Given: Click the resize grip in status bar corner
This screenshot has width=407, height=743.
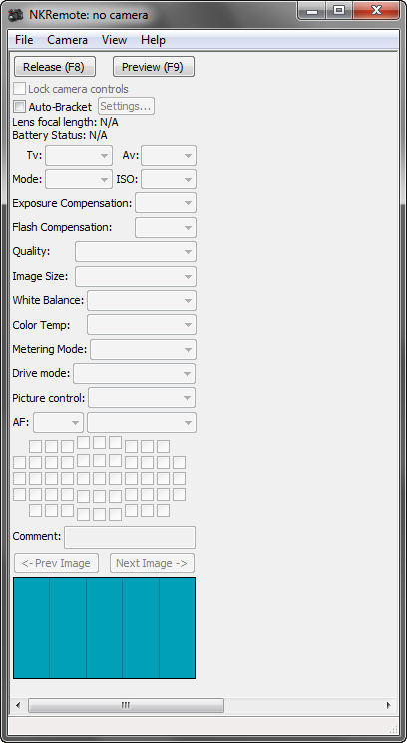Looking at the screenshot, I should tap(393, 730).
